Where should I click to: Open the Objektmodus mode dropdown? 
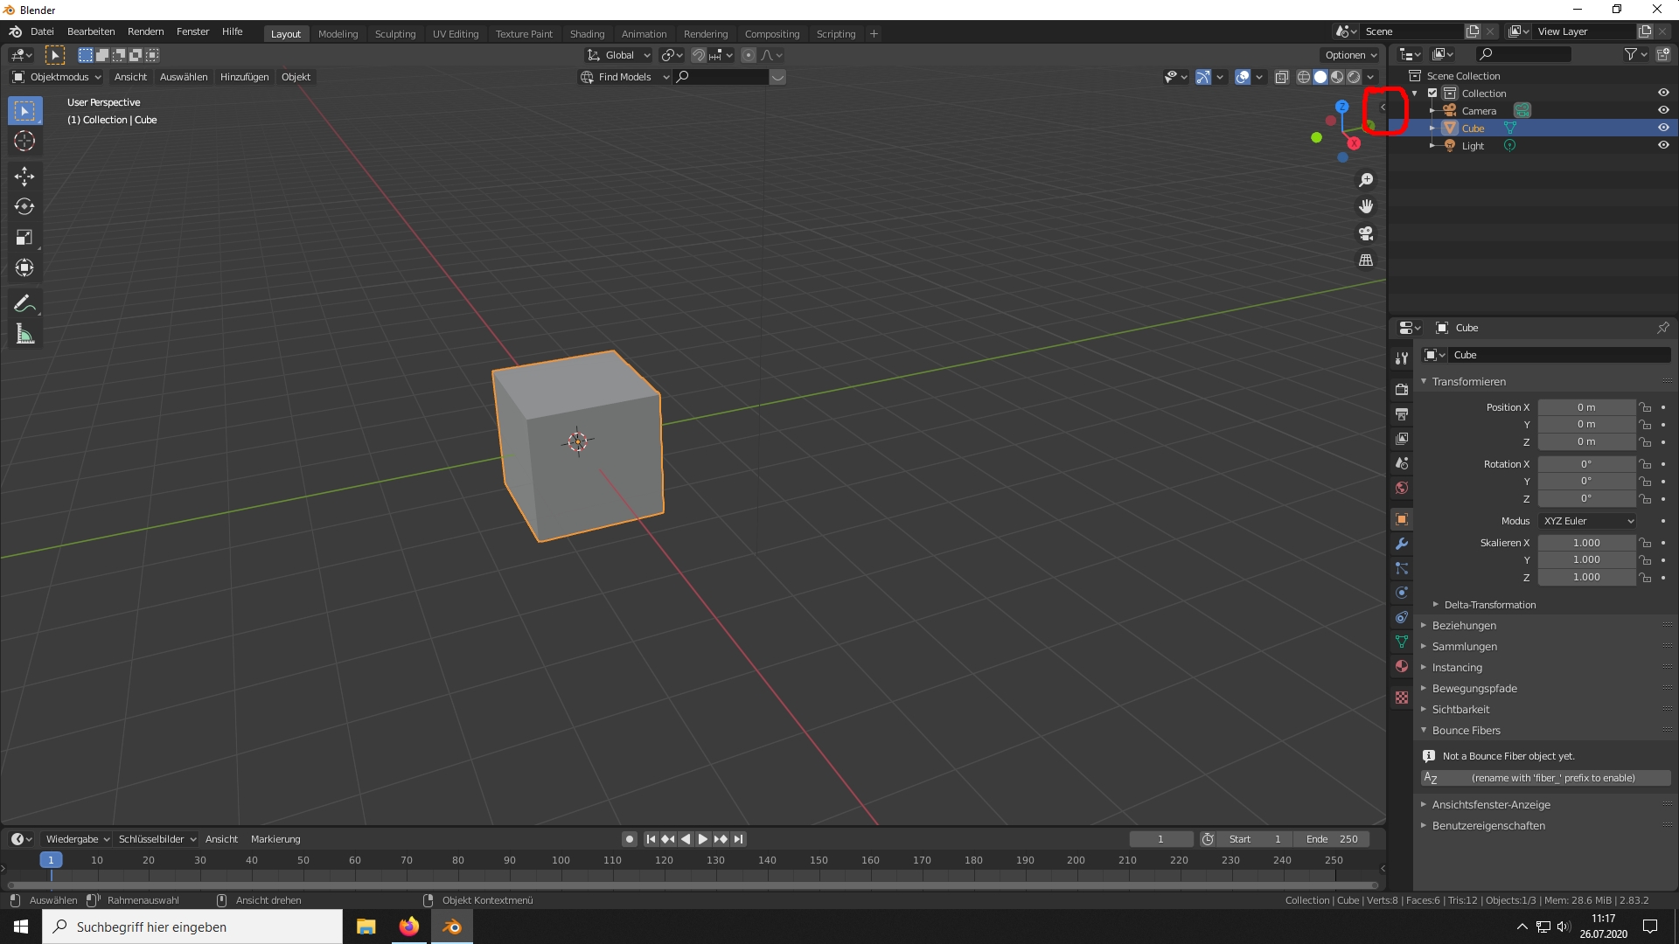click(58, 77)
